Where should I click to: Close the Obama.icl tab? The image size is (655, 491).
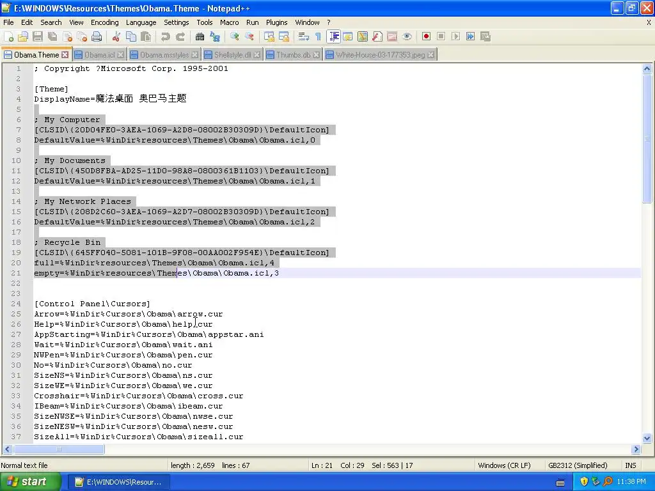121,55
